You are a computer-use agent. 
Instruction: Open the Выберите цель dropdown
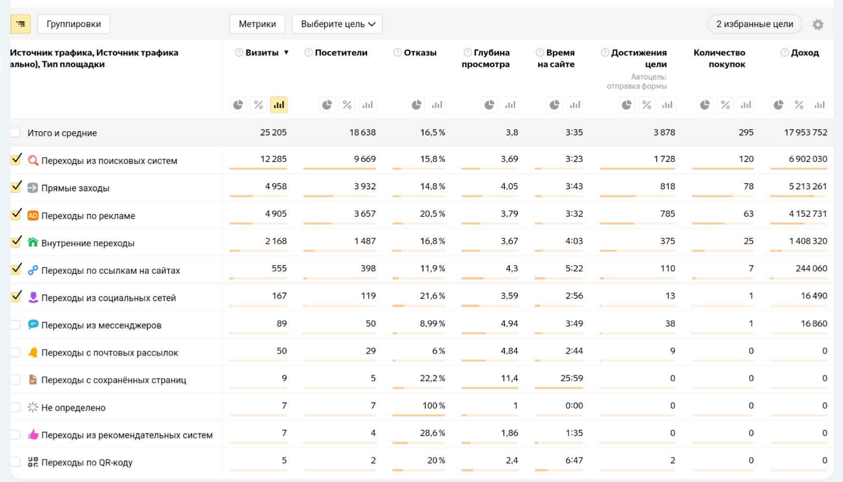point(337,24)
